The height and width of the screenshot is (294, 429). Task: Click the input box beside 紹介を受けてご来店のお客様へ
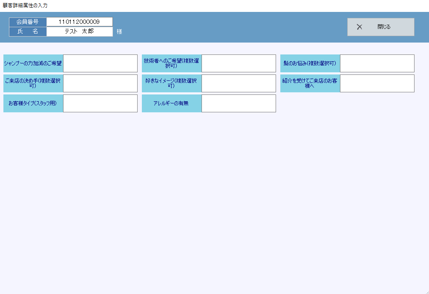377,83
